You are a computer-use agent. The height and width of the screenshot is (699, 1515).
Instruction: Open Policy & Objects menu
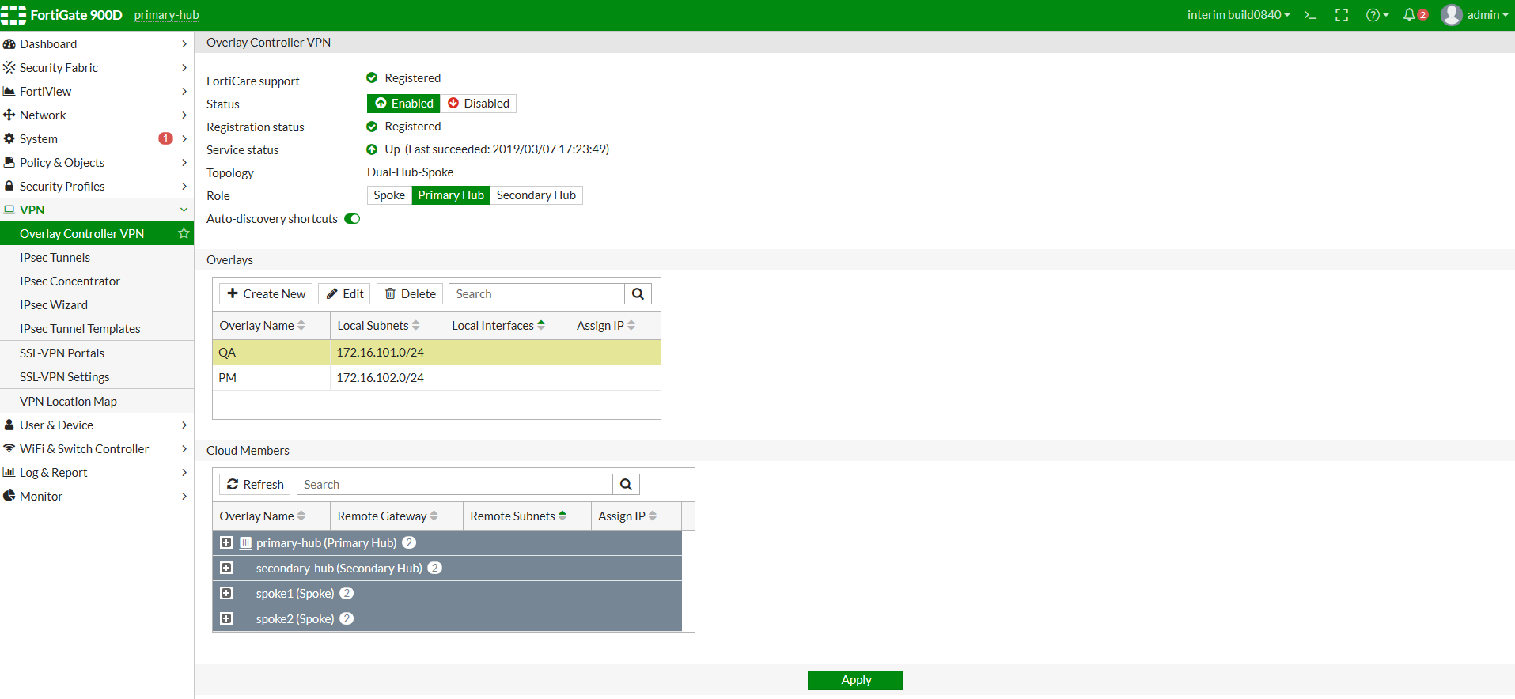click(x=97, y=163)
